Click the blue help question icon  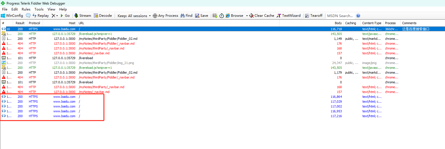[358, 16]
